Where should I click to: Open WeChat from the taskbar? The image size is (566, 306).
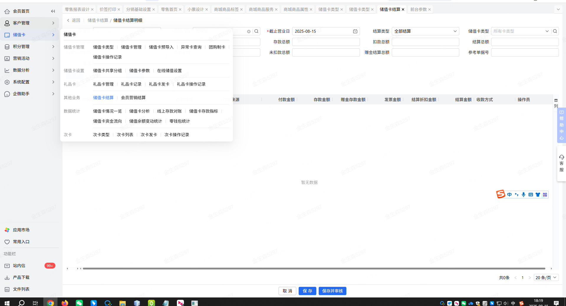point(79,303)
